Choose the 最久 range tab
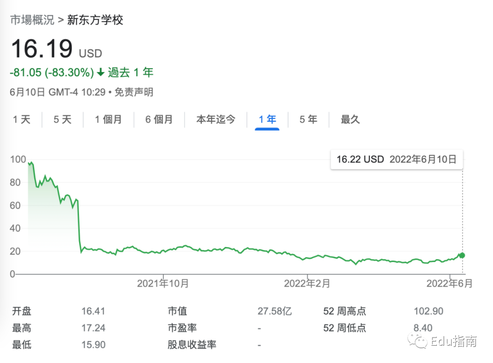 pos(350,120)
